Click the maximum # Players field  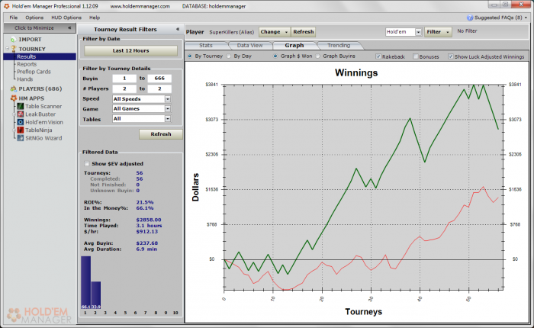[x=159, y=89]
